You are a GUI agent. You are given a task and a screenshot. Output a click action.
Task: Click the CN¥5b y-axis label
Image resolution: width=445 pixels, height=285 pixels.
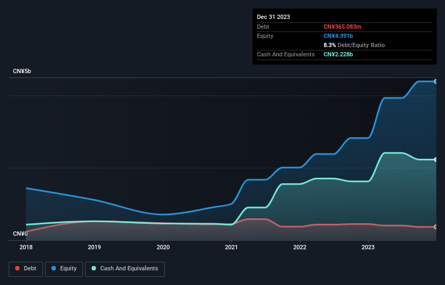click(22, 71)
